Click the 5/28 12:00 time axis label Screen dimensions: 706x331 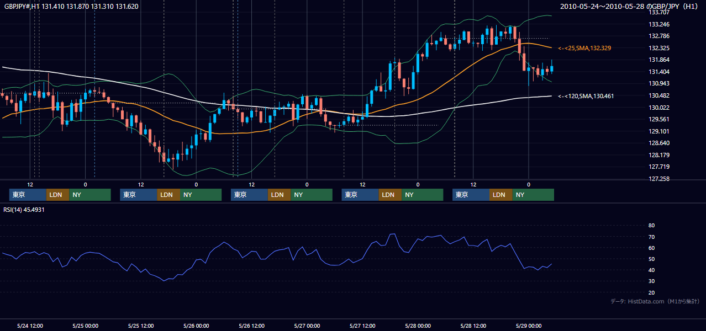click(x=473, y=325)
